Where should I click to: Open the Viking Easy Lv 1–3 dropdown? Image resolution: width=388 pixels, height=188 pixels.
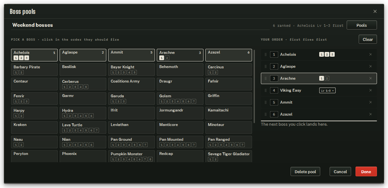[x=327, y=90]
